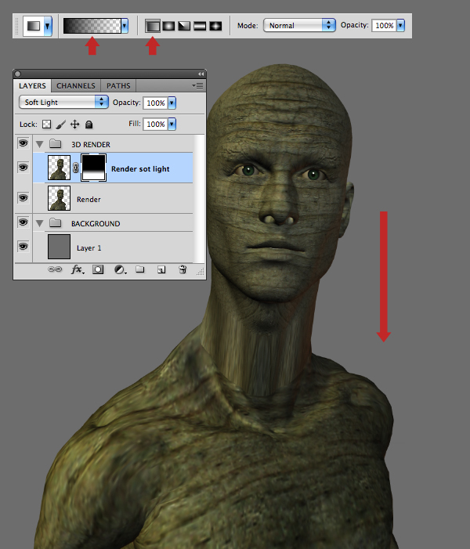Hide Layer 1 visibility eye
Image resolution: width=470 pixels, height=549 pixels.
pos(23,247)
